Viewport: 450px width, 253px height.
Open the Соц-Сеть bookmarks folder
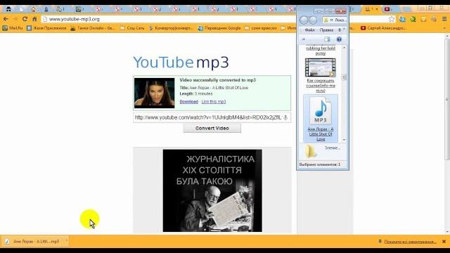[132, 28]
